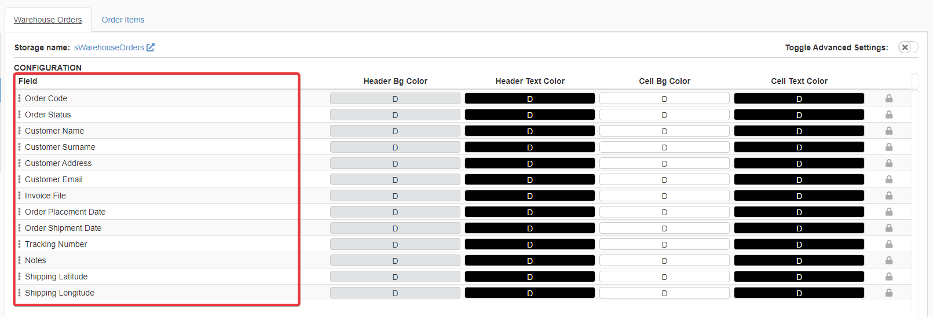Screen dimensions: 933x317
Task: Open the sWarehouseOrders storage link
Action: coord(109,47)
